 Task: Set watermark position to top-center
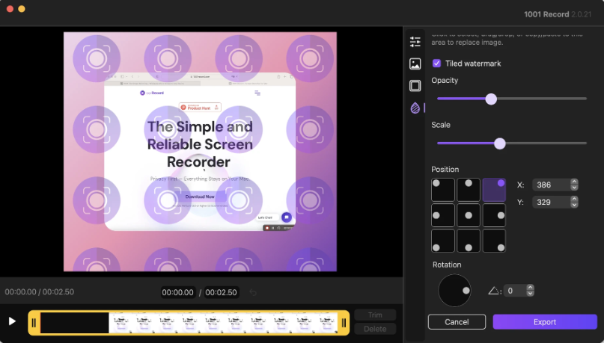469,190
